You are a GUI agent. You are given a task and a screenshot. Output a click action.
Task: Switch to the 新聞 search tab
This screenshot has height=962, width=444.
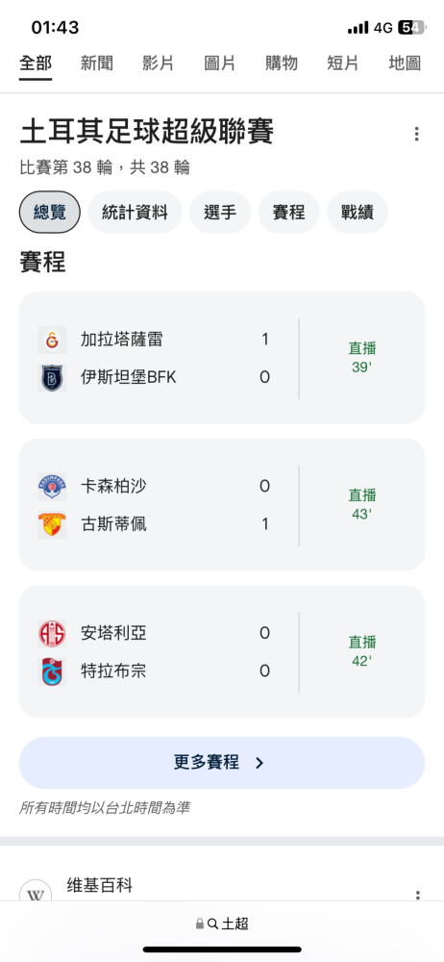coord(97,63)
